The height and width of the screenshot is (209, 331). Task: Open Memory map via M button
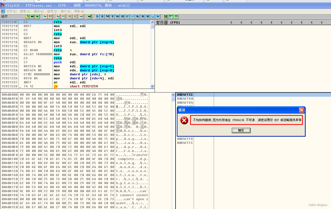point(107,16)
